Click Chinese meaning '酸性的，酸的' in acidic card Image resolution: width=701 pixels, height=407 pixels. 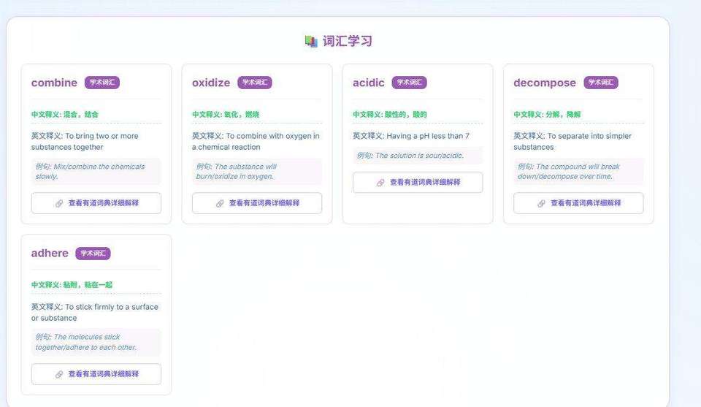(406, 115)
